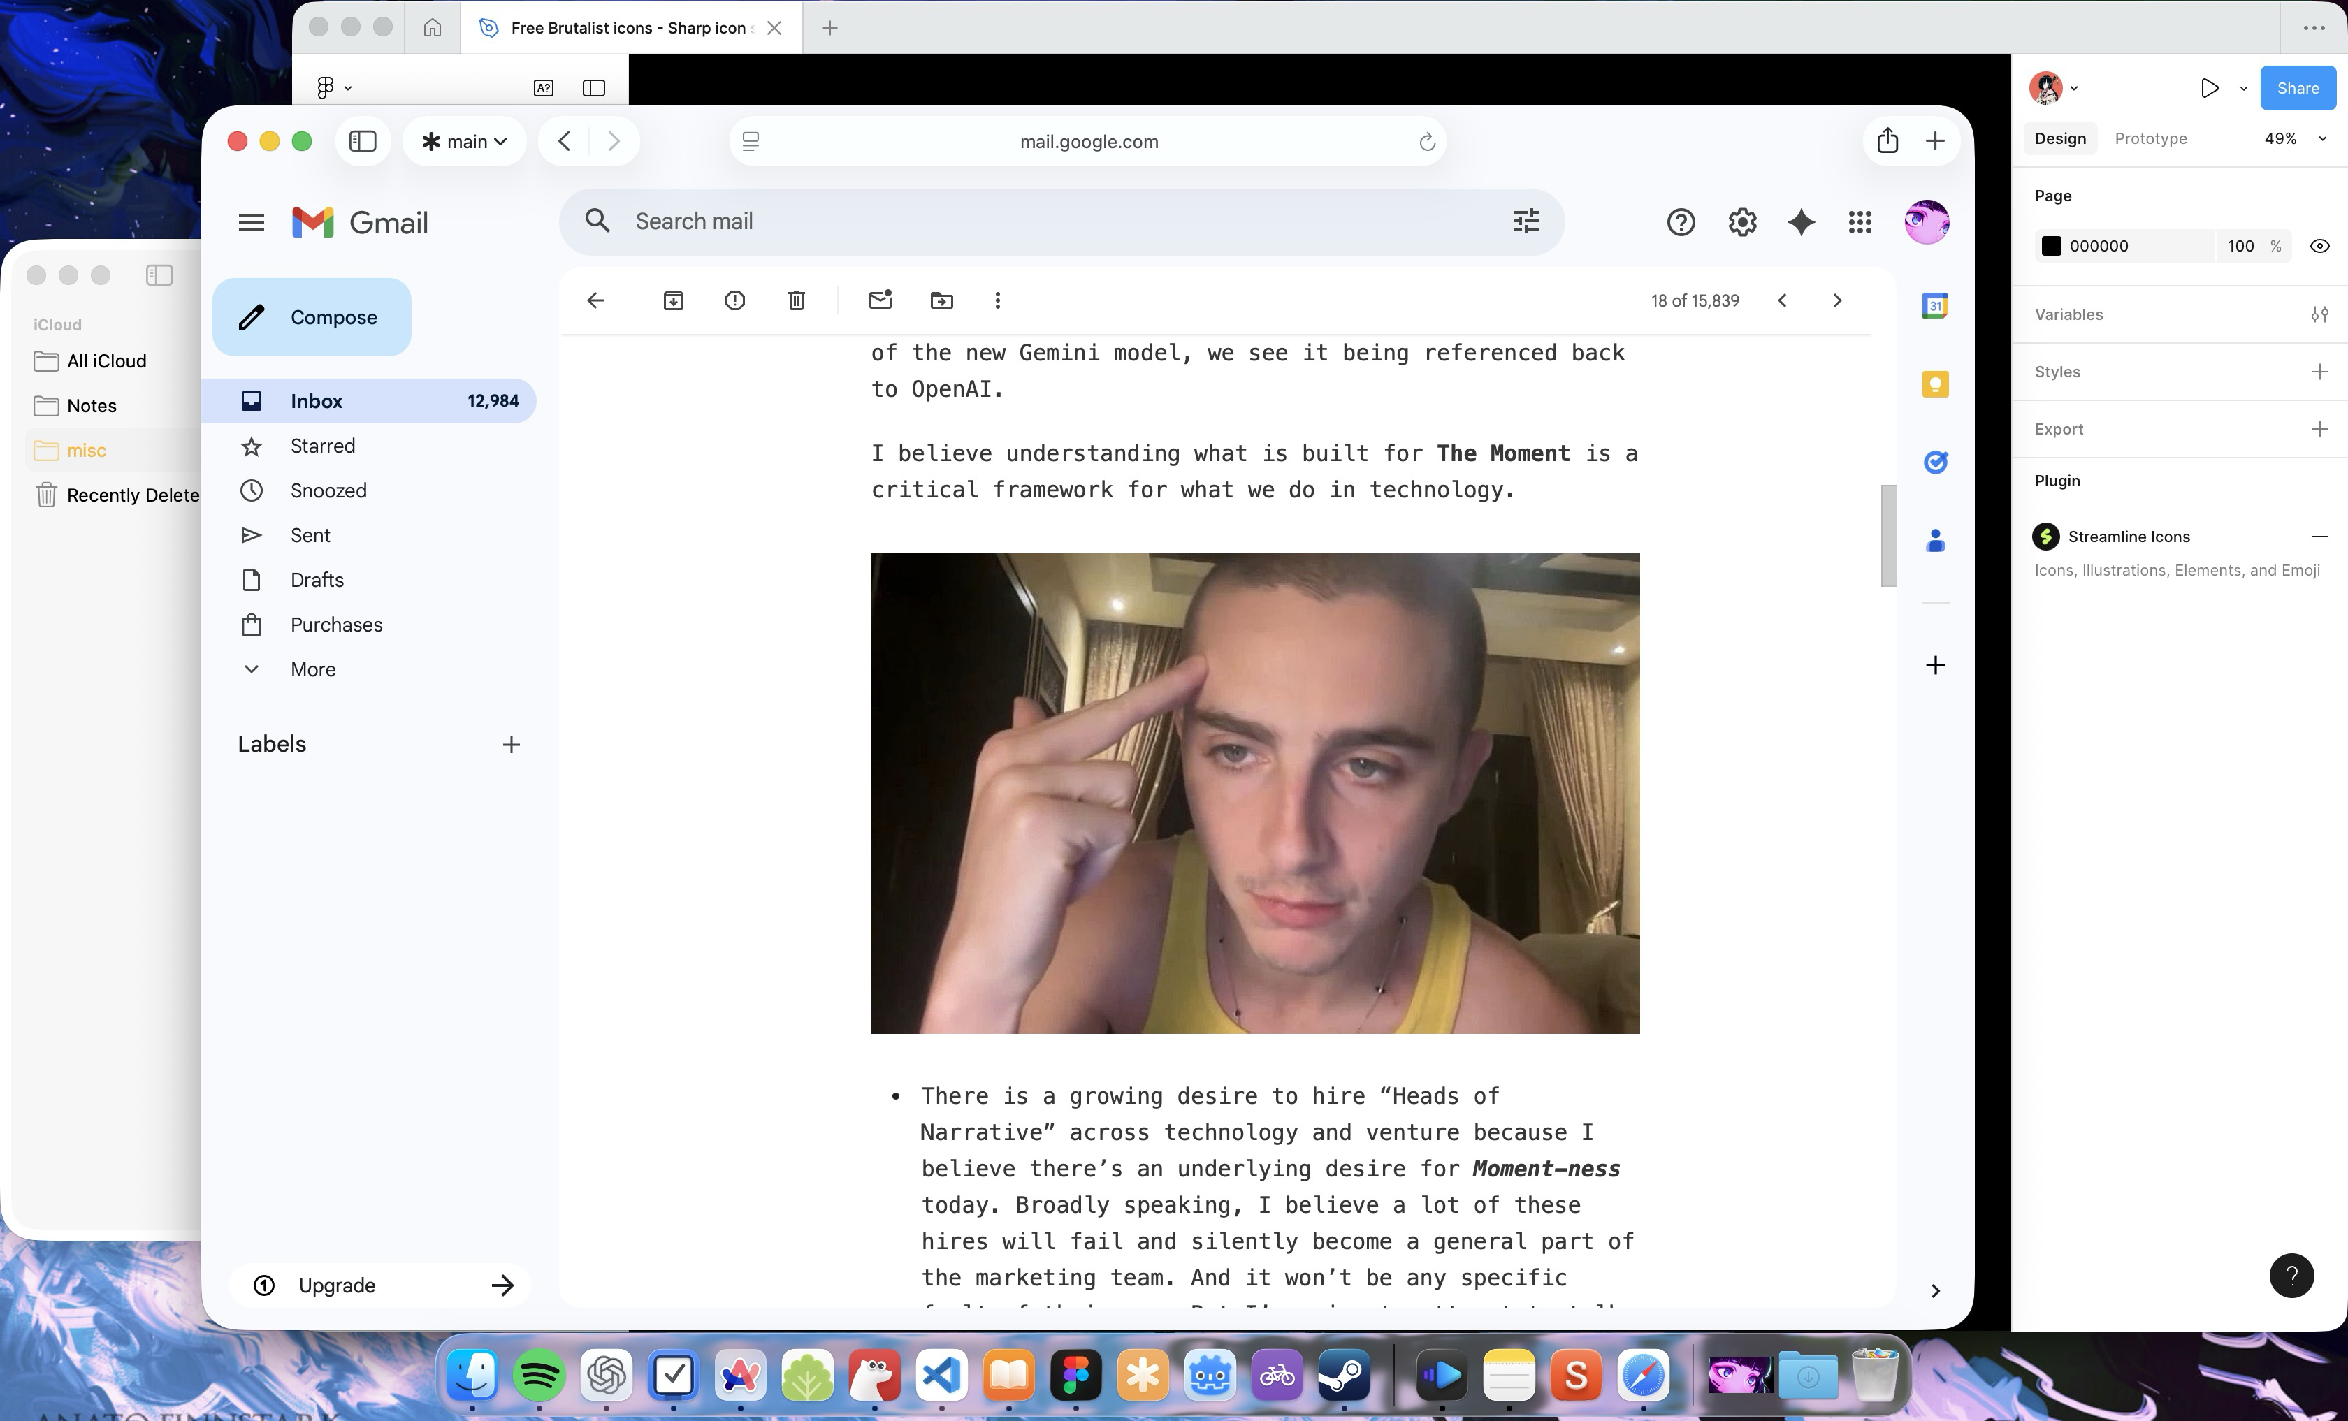Show the newer email with left chevron
This screenshot has height=1421, width=2348.
pyautogui.click(x=1782, y=301)
